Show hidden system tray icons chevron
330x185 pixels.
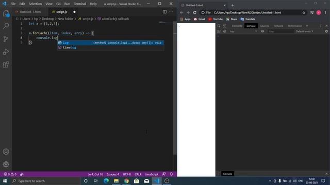tap(270, 181)
